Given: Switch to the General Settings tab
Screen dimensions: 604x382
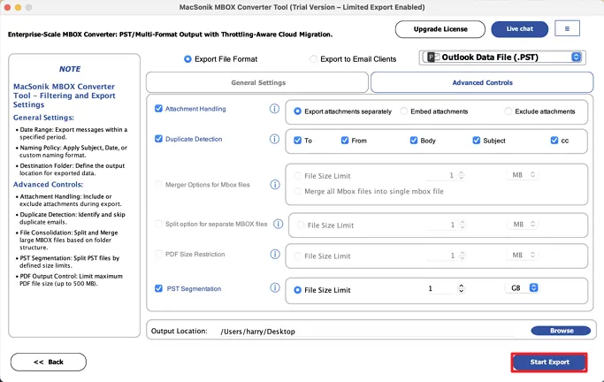Looking at the screenshot, I should click(257, 82).
